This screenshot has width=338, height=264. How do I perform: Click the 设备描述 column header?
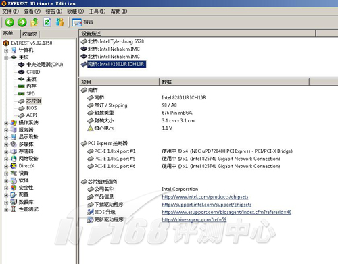point(197,34)
